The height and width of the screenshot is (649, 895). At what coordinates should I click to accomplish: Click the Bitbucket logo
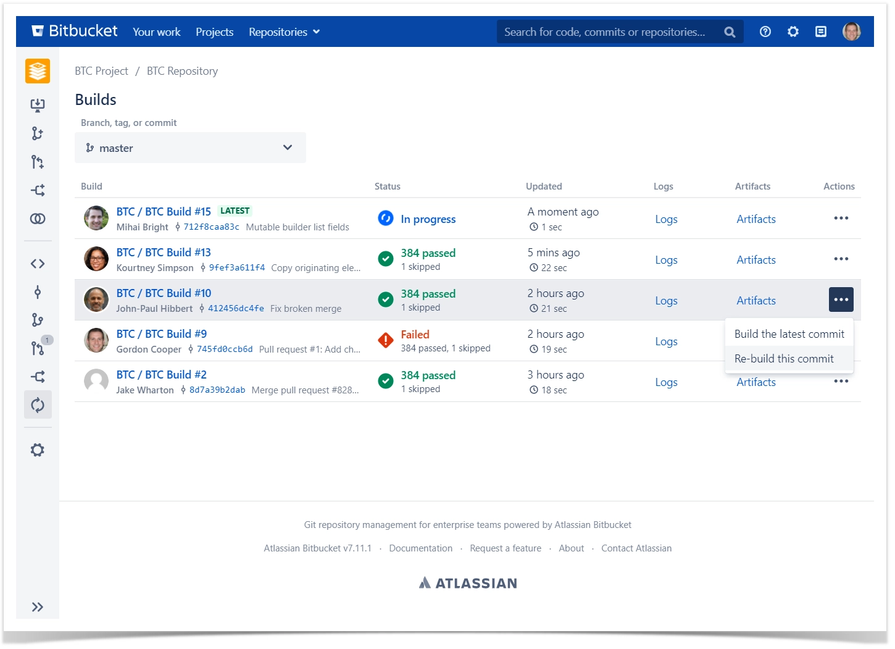[75, 31]
